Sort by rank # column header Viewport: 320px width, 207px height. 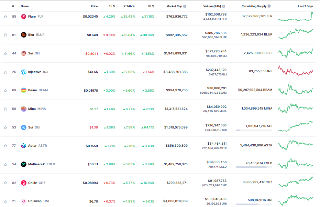point(13,6)
